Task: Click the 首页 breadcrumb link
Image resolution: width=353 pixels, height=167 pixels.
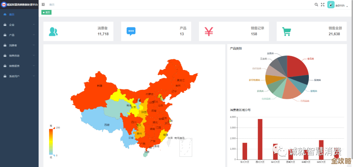Action: click(52, 5)
